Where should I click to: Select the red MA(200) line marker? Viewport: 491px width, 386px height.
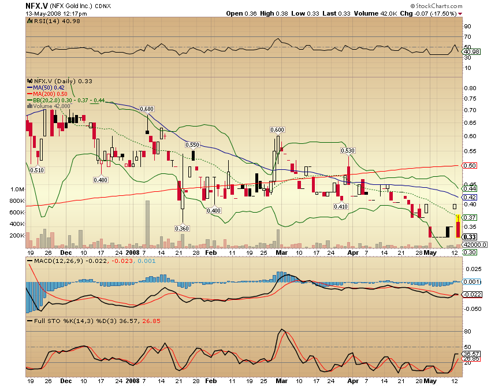tap(29, 94)
